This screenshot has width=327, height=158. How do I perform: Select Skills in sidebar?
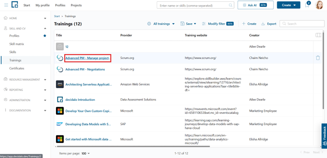click(x=13, y=52)
